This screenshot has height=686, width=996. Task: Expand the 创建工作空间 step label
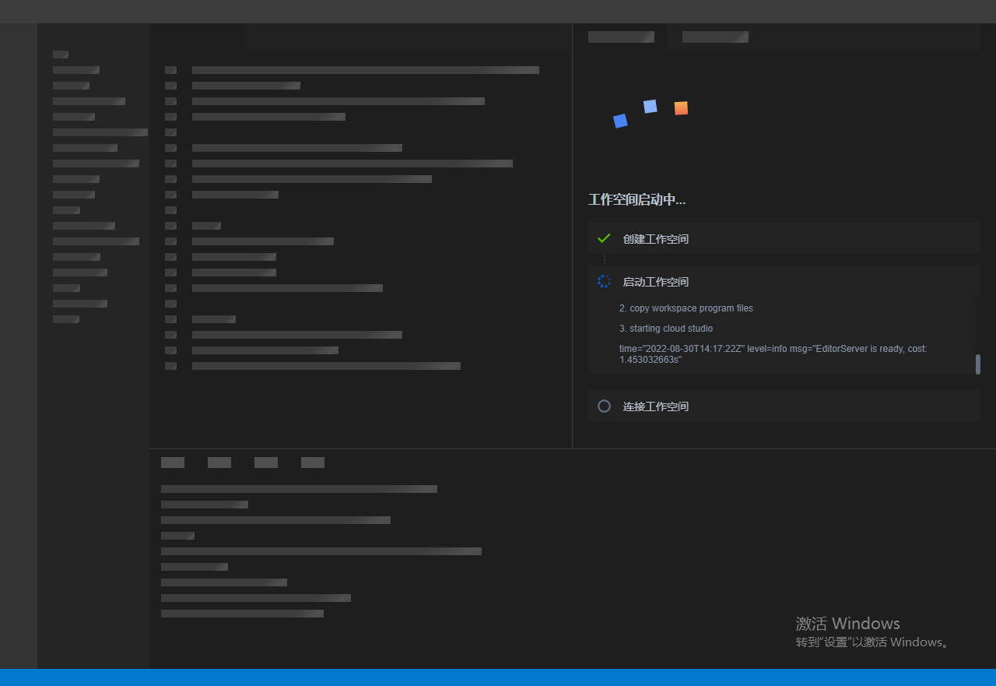click(x=655, y=239)
